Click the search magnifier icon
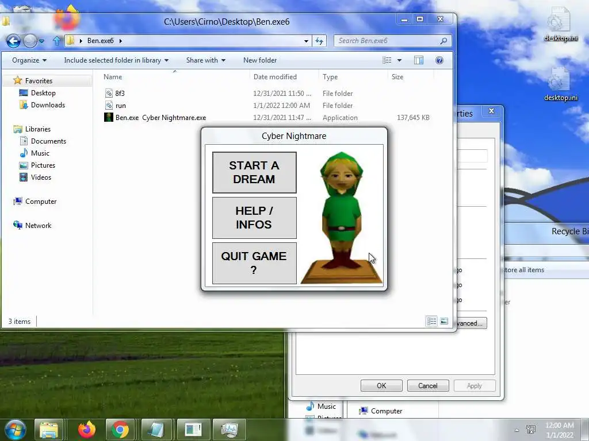The image size is (589, 441). [443, 41]
